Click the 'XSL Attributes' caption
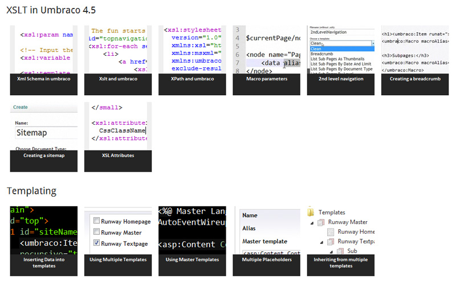Viewport: 456px width, 285px height. point(118,156)
